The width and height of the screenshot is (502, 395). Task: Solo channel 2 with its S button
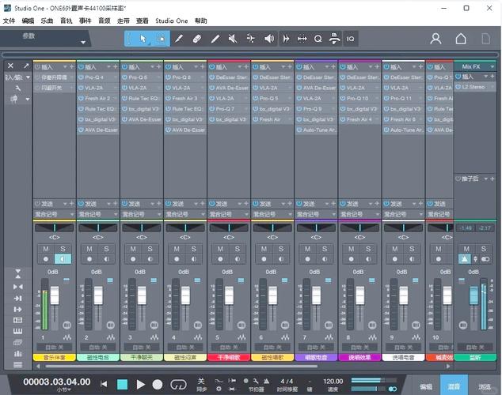[x=105, y=249]
